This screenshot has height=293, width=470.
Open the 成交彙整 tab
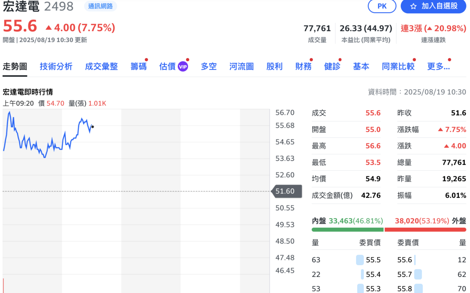tap(101, 67)
